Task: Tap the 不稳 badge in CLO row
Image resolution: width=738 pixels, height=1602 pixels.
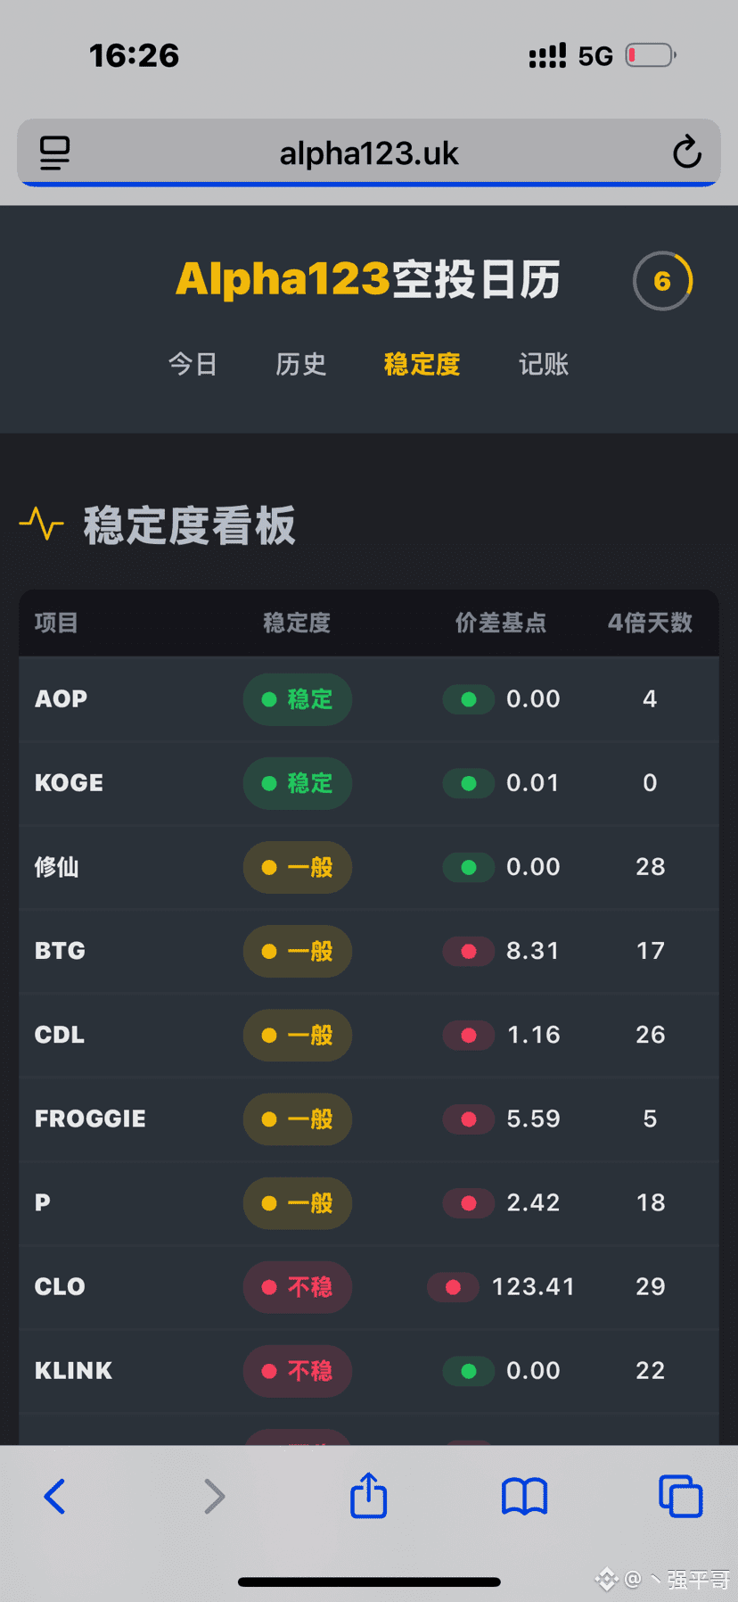Action: point(297,1287)
